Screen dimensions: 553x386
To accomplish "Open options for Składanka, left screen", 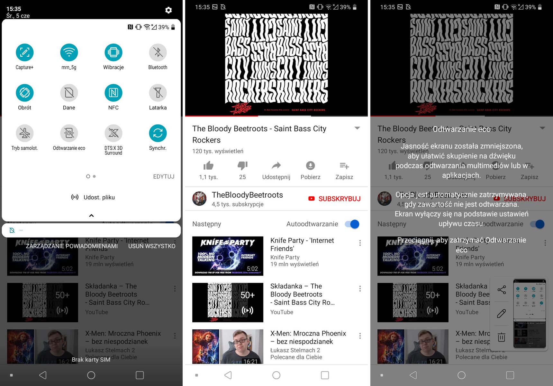I will (175, 289).
